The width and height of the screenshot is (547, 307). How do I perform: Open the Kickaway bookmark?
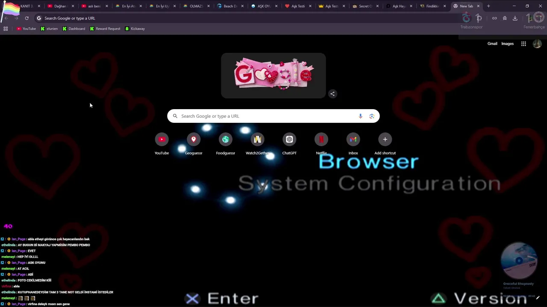click(135, 29)
